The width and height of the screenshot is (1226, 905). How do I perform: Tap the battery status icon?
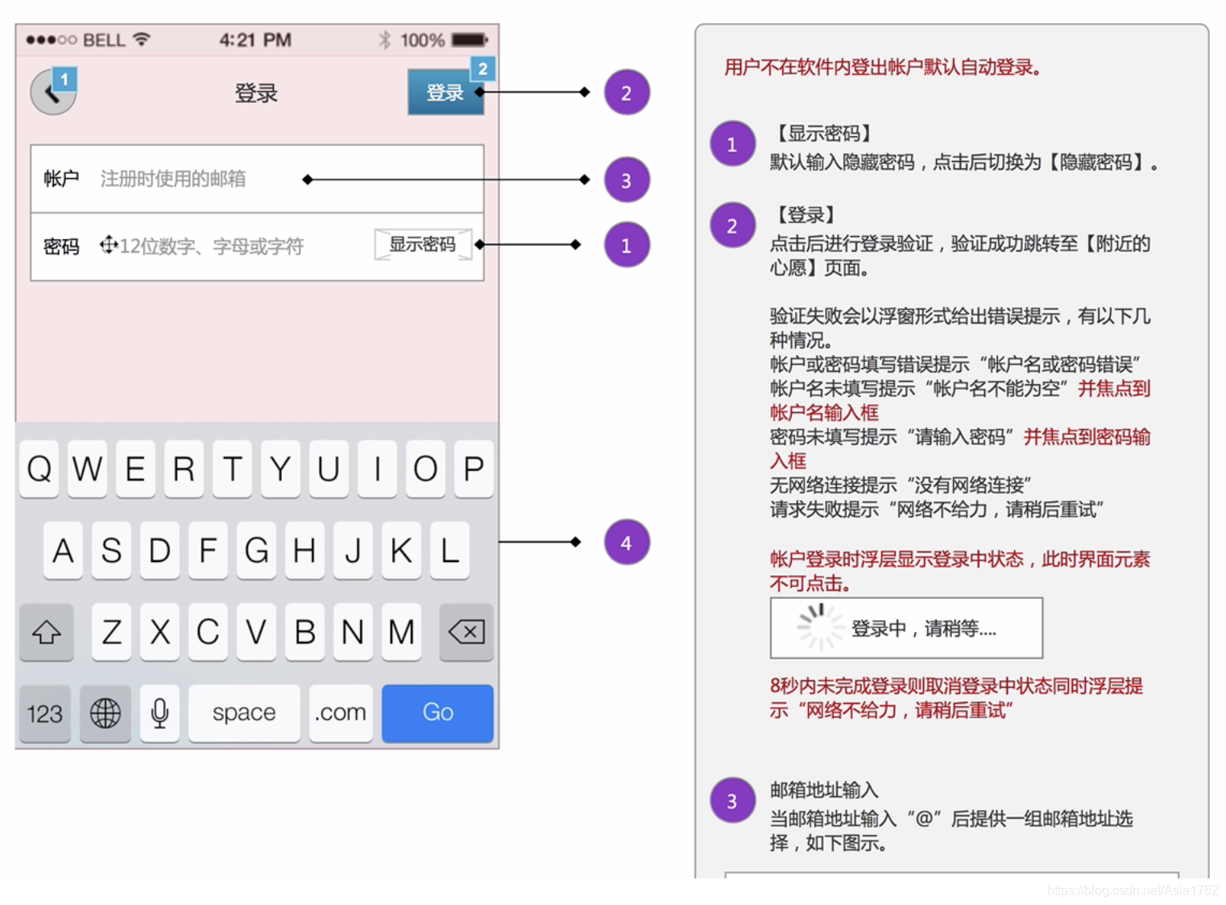click(470, 40)
